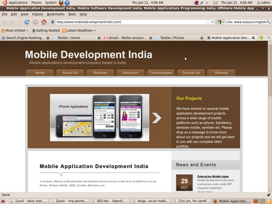This screenshot has width=272, height=204.
Task: Click the status bar icon at right
Action: pos(269,195)
